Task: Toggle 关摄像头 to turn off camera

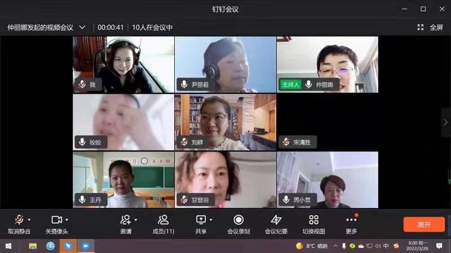Action: (x=56, y=220)
